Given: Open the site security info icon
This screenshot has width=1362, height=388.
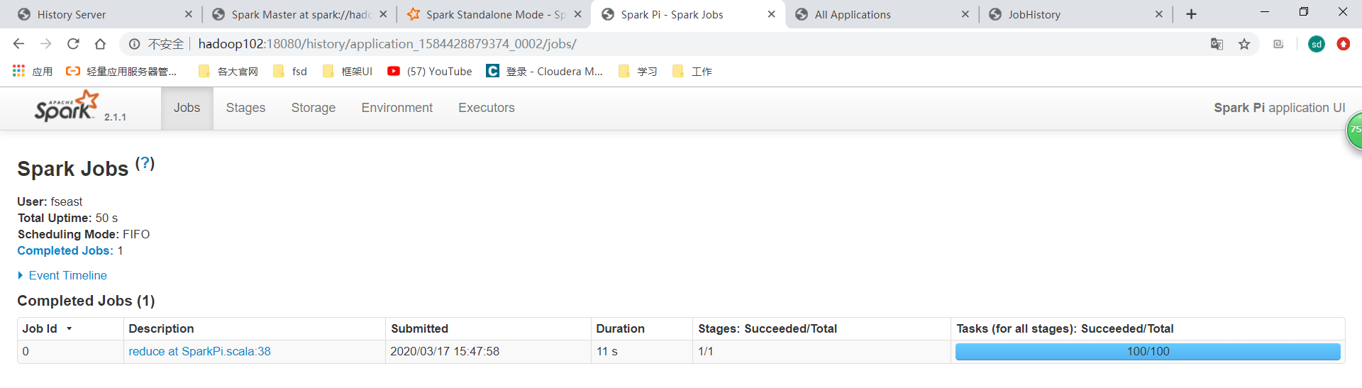Looking at the screenshot, I should tap(134, 44).
